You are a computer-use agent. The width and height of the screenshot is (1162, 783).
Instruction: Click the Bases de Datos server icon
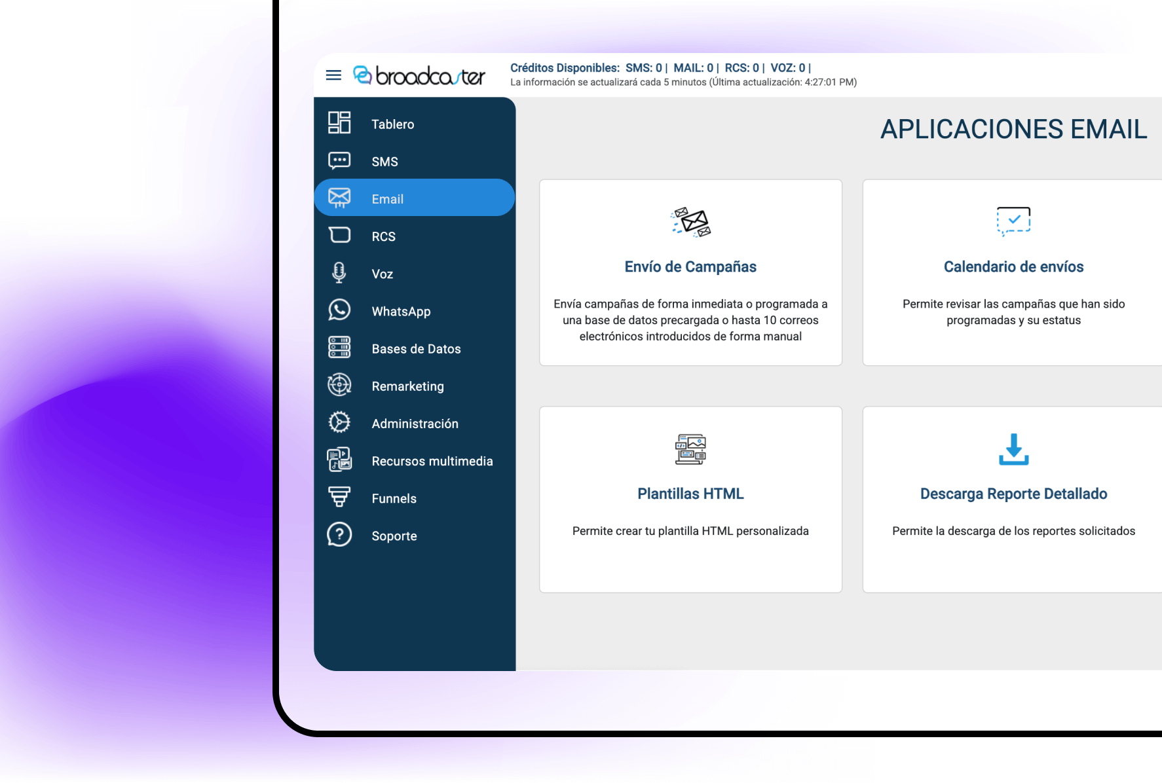pos(339,348)
